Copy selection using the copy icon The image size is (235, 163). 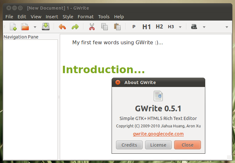pyautogui.click(x=105, y=27)
